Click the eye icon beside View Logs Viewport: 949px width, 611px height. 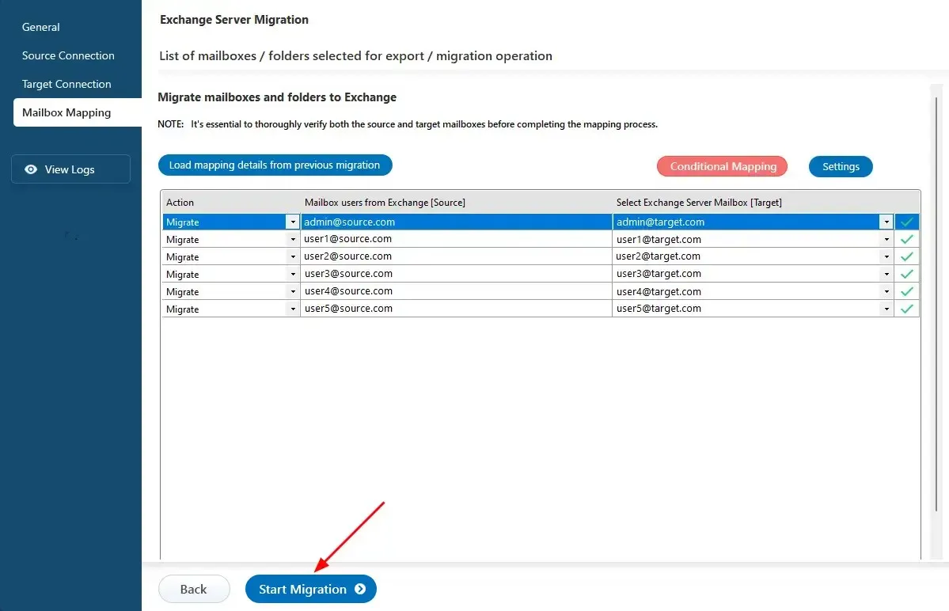[x=30, y=169]
